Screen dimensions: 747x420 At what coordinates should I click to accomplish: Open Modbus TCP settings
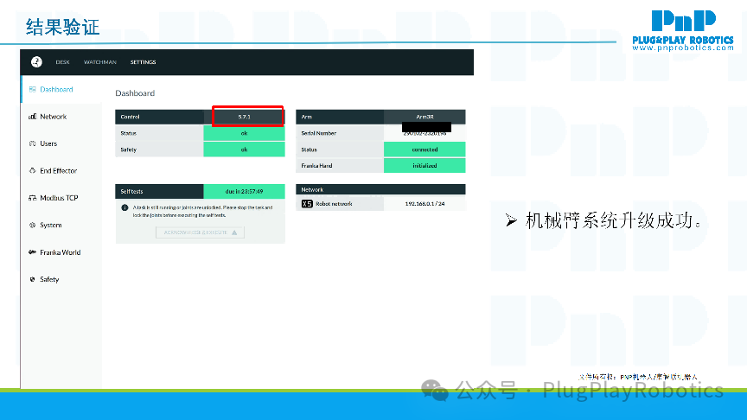click(59, 198)
